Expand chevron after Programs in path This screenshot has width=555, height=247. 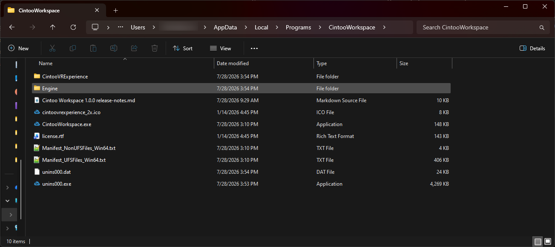[319, 27]
